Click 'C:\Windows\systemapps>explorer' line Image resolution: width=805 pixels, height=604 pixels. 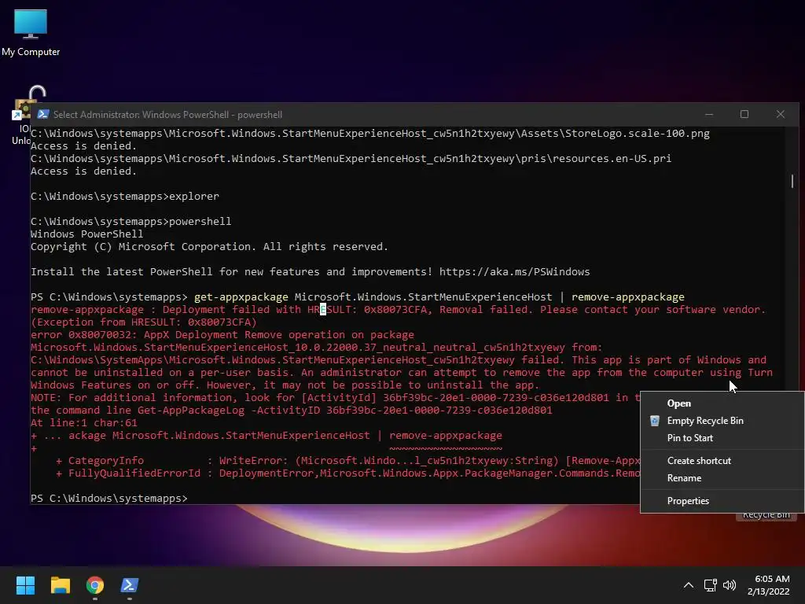125,196
